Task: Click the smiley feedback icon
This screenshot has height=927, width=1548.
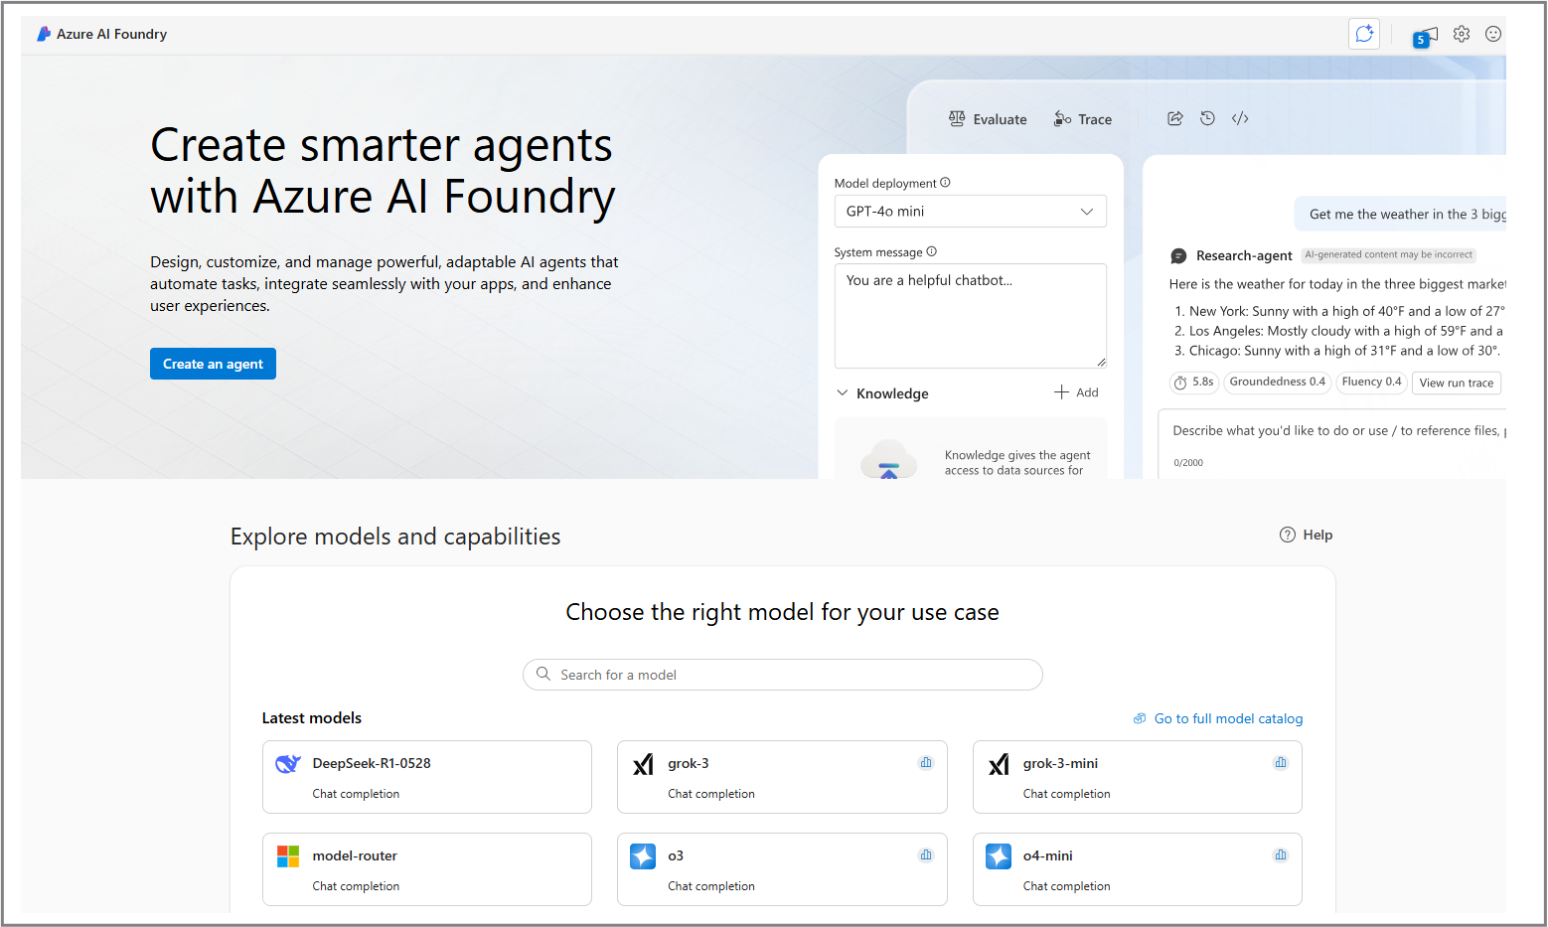Action: (x=1493, y=34)
